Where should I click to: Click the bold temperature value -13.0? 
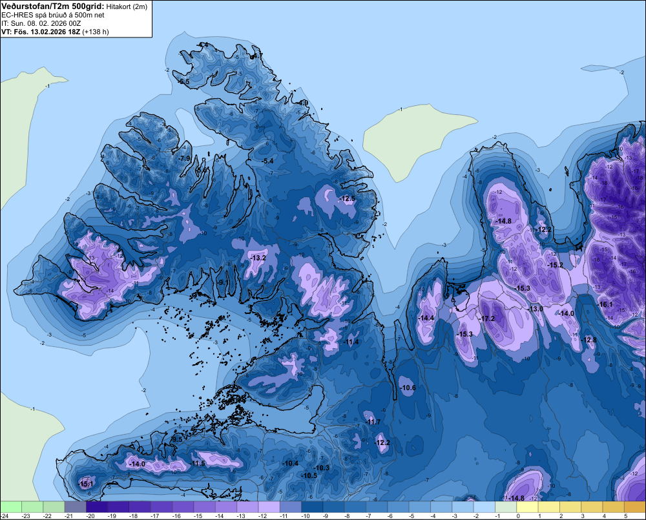point(536,309)
